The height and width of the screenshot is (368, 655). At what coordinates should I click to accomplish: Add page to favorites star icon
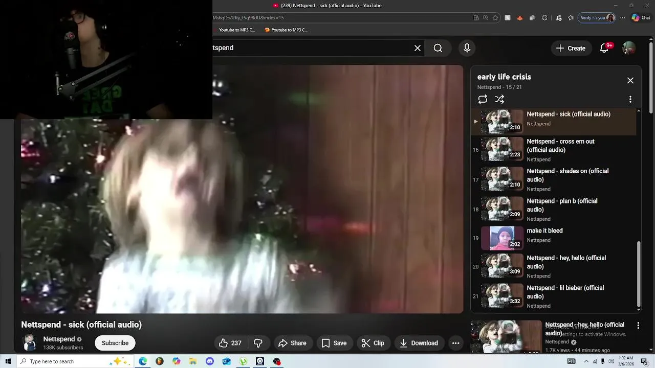[x=495, y=17]
